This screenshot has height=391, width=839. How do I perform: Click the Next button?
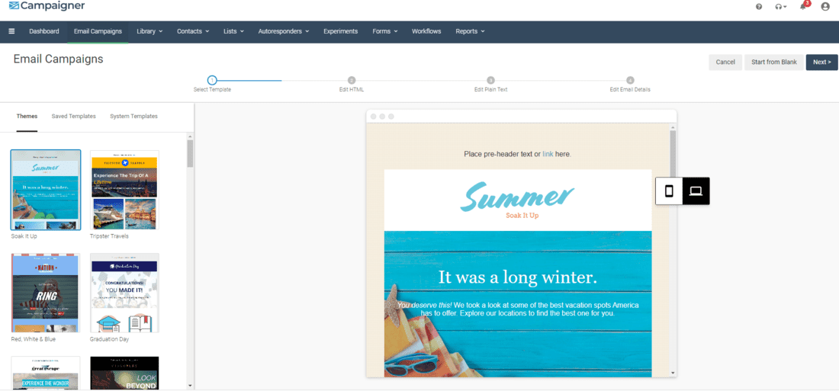pyautogui.click(x=821, y=62)
